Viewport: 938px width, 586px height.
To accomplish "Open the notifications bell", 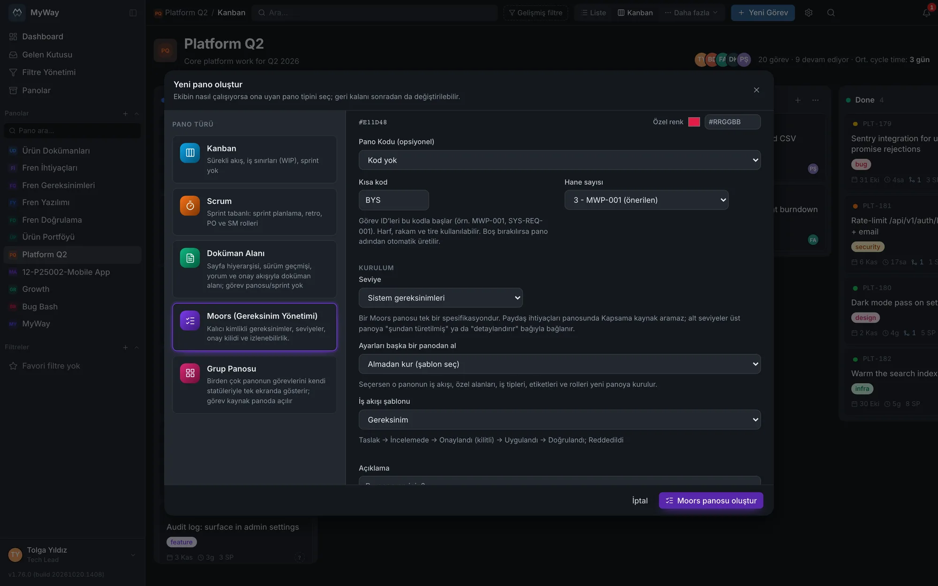I will (x=926, y=13).
